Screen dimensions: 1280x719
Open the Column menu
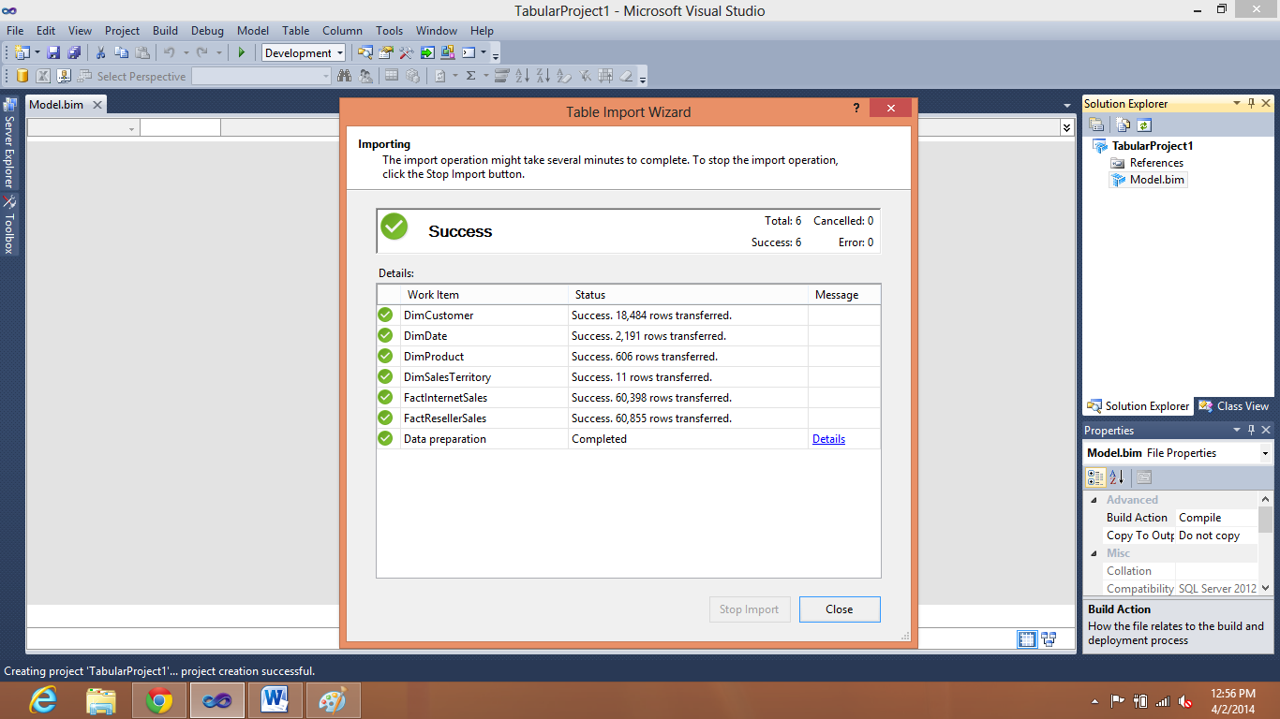342,31
